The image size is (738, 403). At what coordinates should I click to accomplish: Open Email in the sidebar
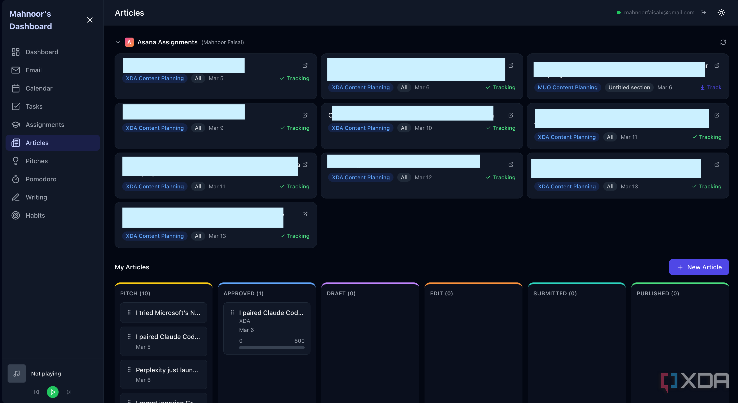[x=53, y=70]
